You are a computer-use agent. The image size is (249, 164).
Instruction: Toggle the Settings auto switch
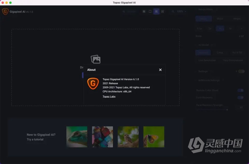241,71
